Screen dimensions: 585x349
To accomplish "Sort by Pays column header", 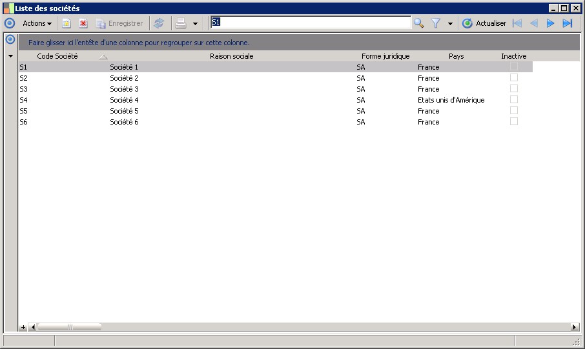I will [457, 56].
